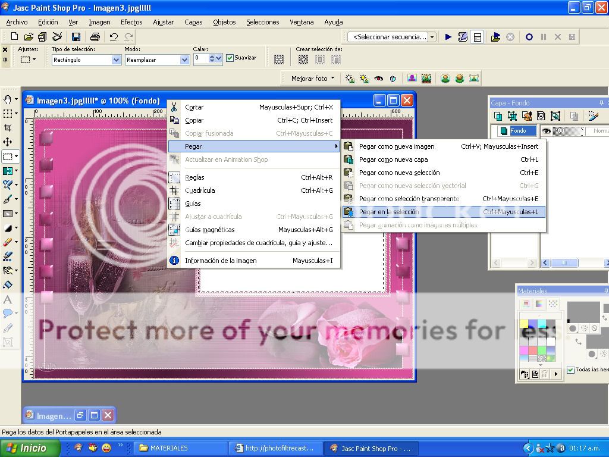The height and width of the screenshot is (457, 609).
Task: Select the rectangle Selection tool
Action: 7,156
